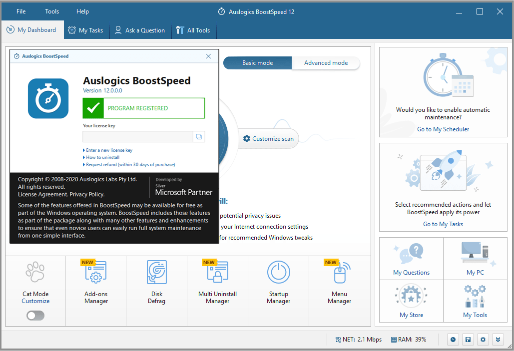Click the Customize scan button
This screenshot has width=514, height=351.
pos(268,139)
